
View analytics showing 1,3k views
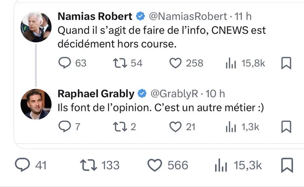tap(231, 127)
